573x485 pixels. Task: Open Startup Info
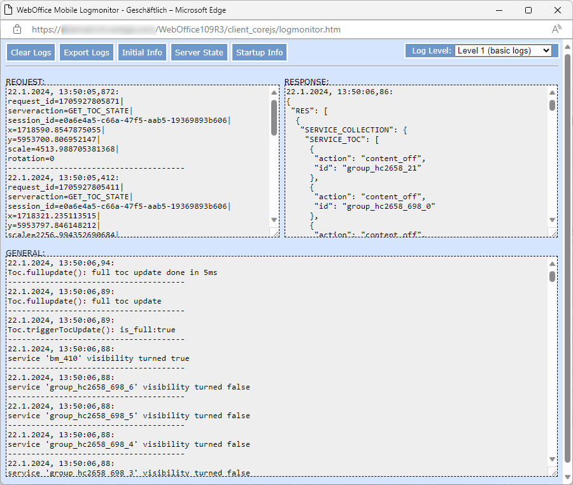click(x=259, y=52)
